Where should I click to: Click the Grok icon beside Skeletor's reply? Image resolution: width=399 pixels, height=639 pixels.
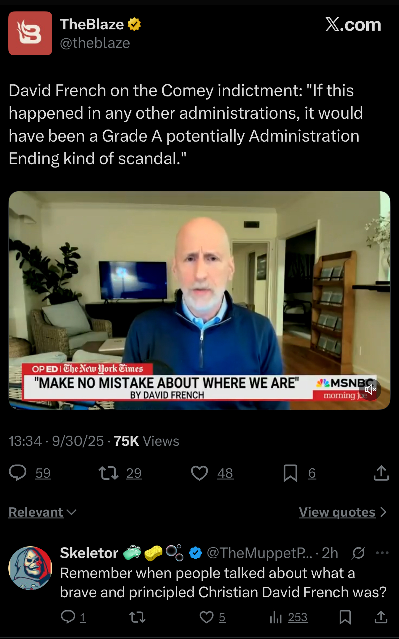(x=358, y=553)
